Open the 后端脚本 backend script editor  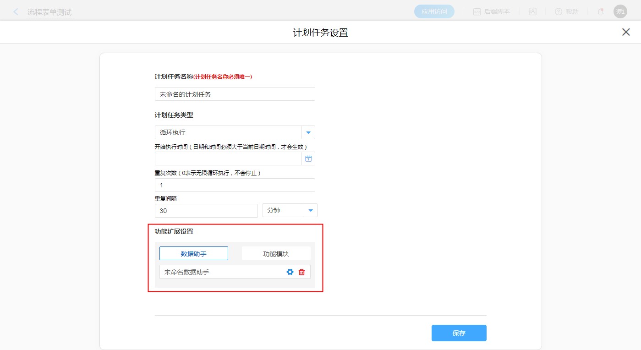492,12
